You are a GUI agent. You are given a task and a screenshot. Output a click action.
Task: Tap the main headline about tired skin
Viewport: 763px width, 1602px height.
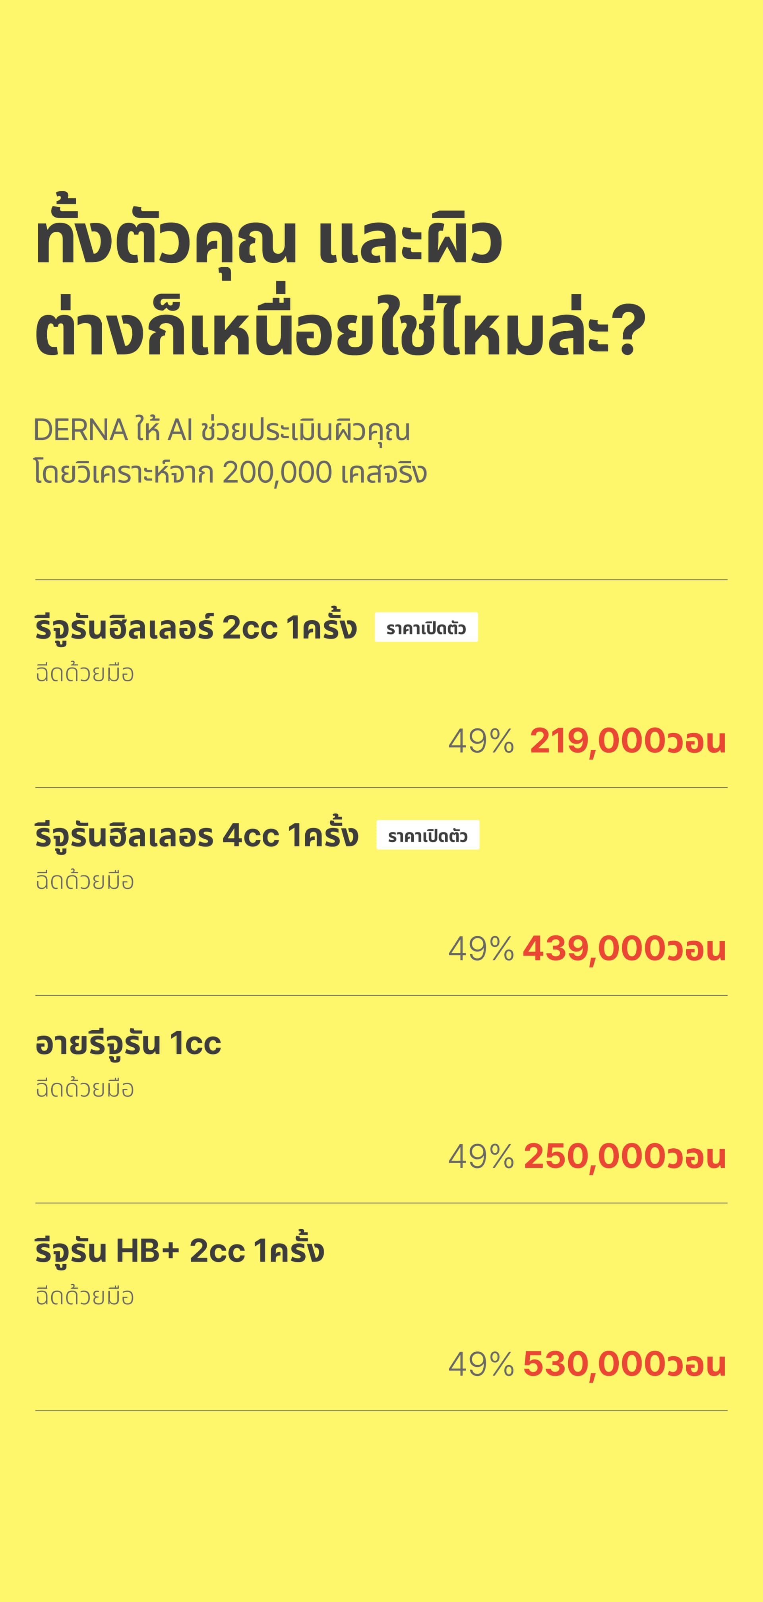point(341,286)
